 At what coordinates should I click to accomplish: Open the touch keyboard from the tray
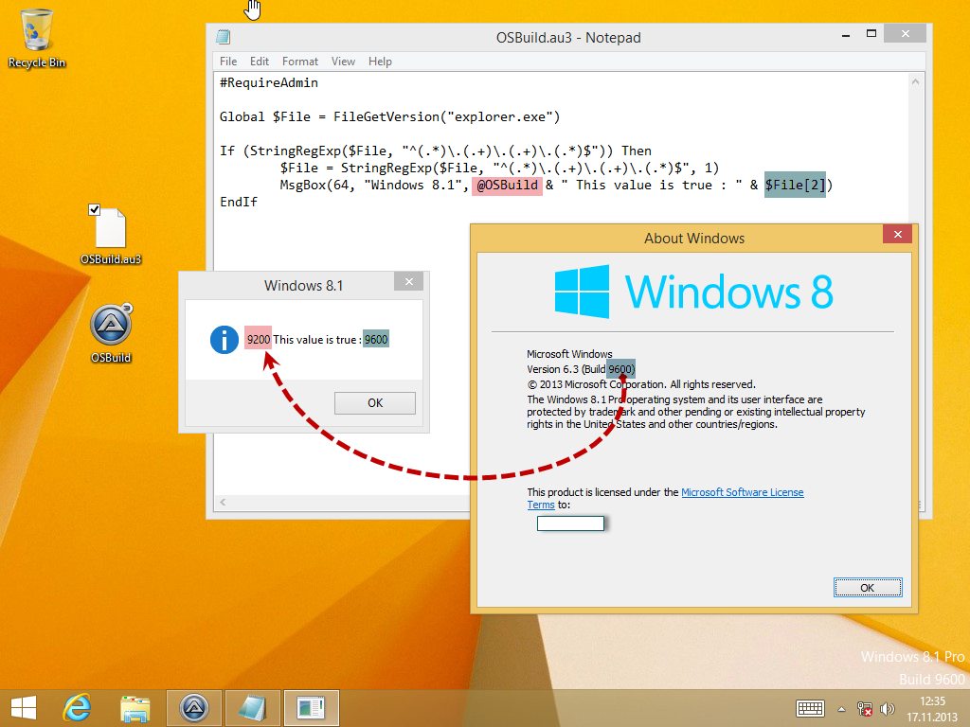coord(811,708)
